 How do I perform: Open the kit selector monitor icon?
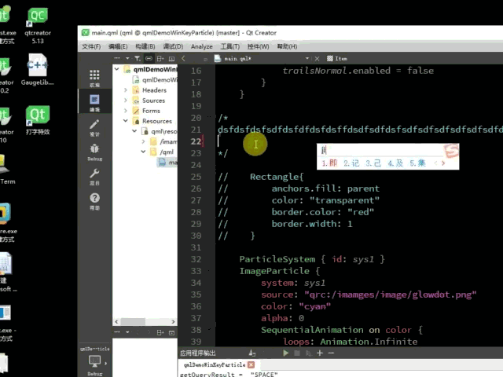(94, 361)
